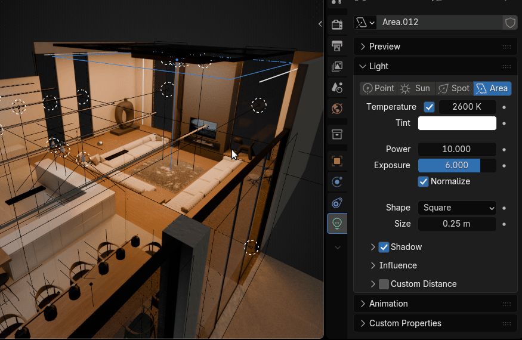This screenshot has height=340, width=522.
Task: Collapse the Light panel
Action: (363, 66)
